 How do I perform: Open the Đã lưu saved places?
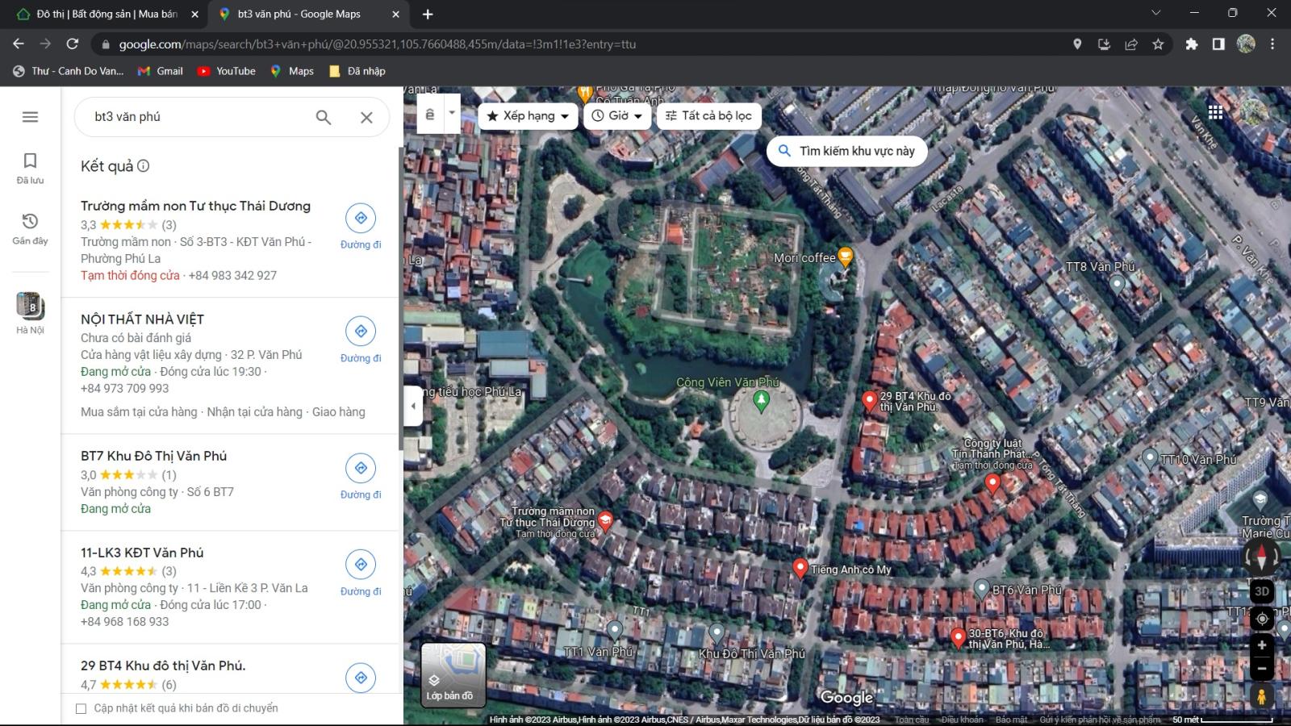point(30,168)
